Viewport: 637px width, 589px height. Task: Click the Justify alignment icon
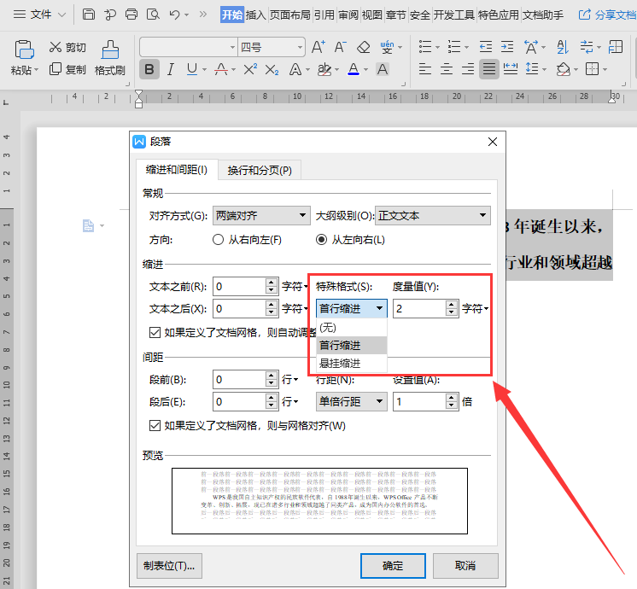pyautogui.click(x=488, y=69)
